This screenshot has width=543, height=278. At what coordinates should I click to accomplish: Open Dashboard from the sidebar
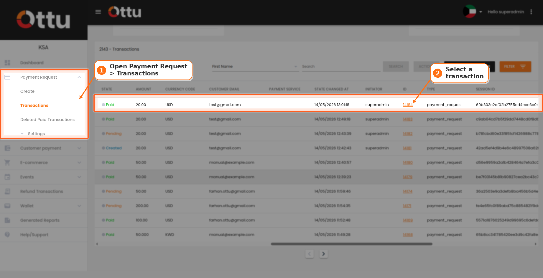click(x=32, y=63)
